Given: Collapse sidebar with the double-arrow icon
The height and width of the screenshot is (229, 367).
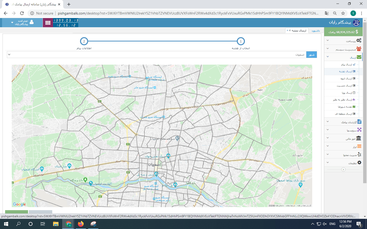Looking at the screenshot, I should [343, 169].
